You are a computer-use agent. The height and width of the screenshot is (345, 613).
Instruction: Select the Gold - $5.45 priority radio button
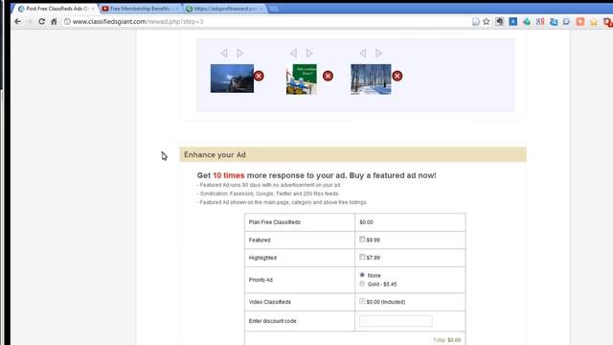coord(362,284)
